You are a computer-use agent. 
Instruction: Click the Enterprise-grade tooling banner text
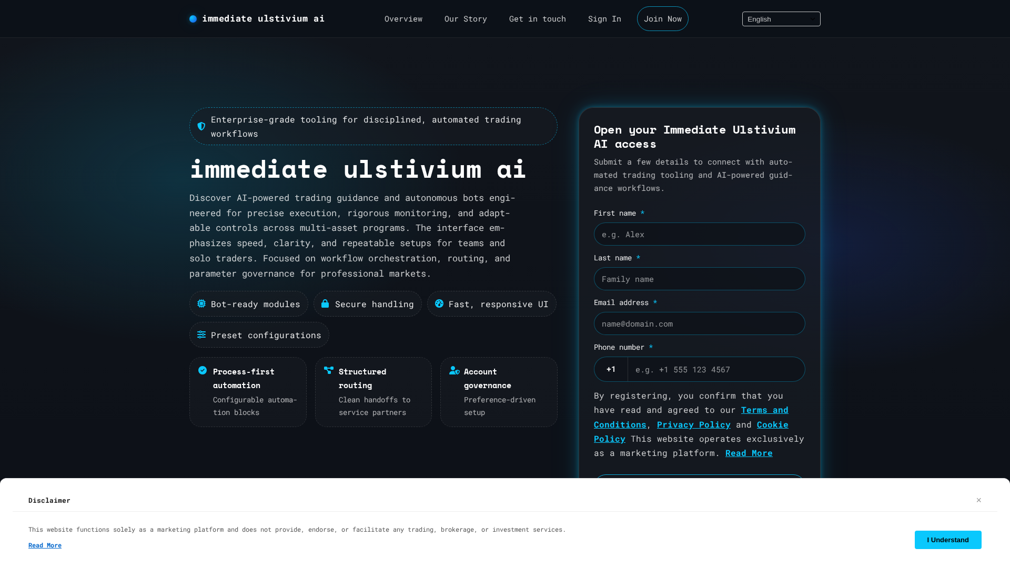point(366,126)
